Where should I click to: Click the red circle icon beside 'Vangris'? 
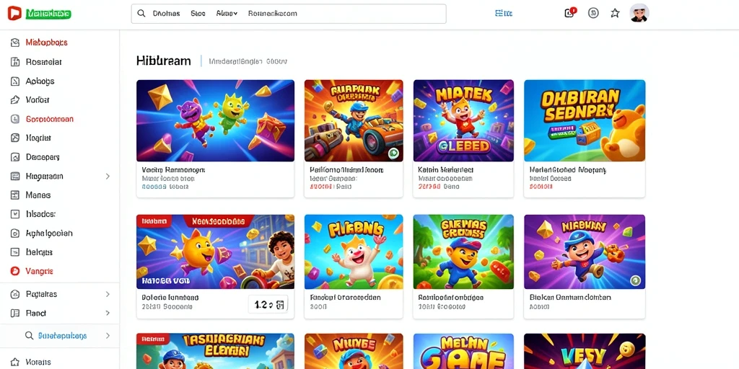tap(15, 271)
